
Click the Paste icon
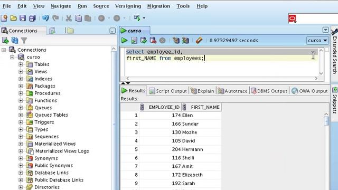tap(88, 18)
